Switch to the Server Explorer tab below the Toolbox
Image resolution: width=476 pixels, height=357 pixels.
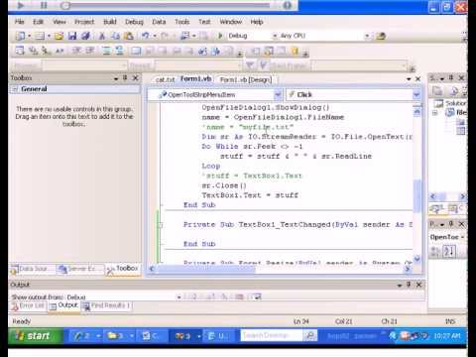[x=79, y=269]
